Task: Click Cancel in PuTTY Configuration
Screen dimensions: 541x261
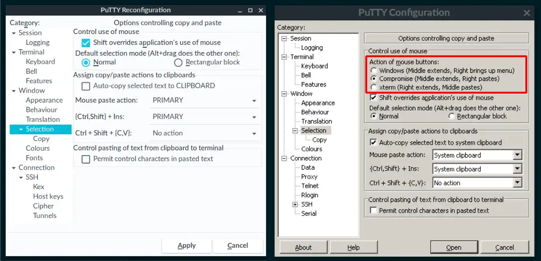Action: pyautogui.click(x=505, y=247)
